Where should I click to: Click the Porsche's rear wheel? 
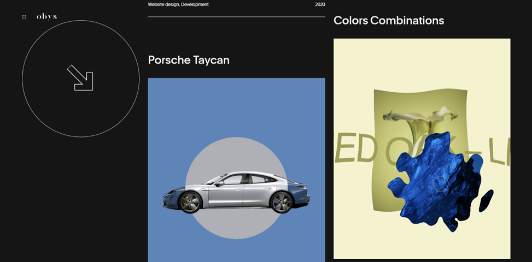tap(282, 203)
